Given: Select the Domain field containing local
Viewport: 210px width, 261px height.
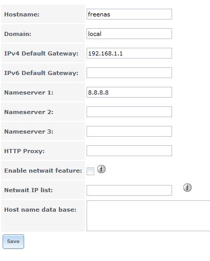Looking at the screenshot, I should (x=129, y=34).
